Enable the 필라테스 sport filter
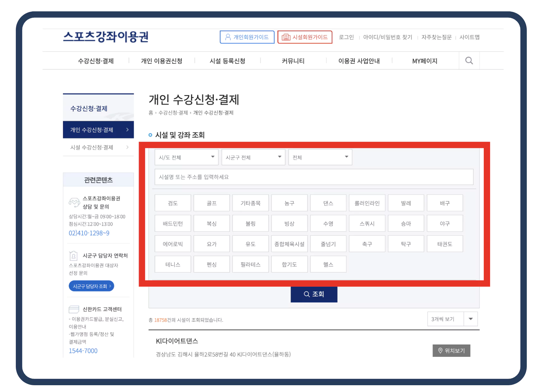535x389 pixels. pyautogui.click(x=250, y=264)
